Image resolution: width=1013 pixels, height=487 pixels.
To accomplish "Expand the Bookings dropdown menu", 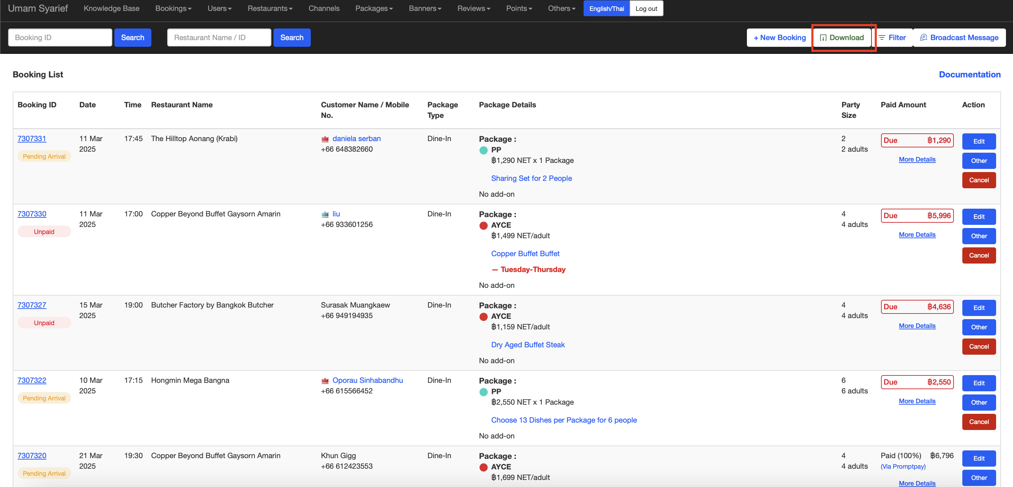I will pyautogui.click(x=173, y=9).
